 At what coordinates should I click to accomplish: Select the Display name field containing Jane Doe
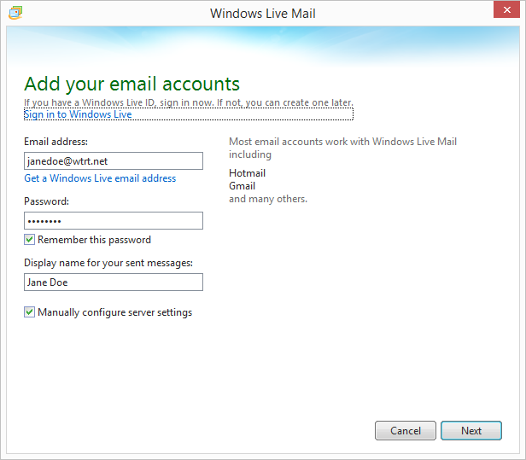point(114,282)
